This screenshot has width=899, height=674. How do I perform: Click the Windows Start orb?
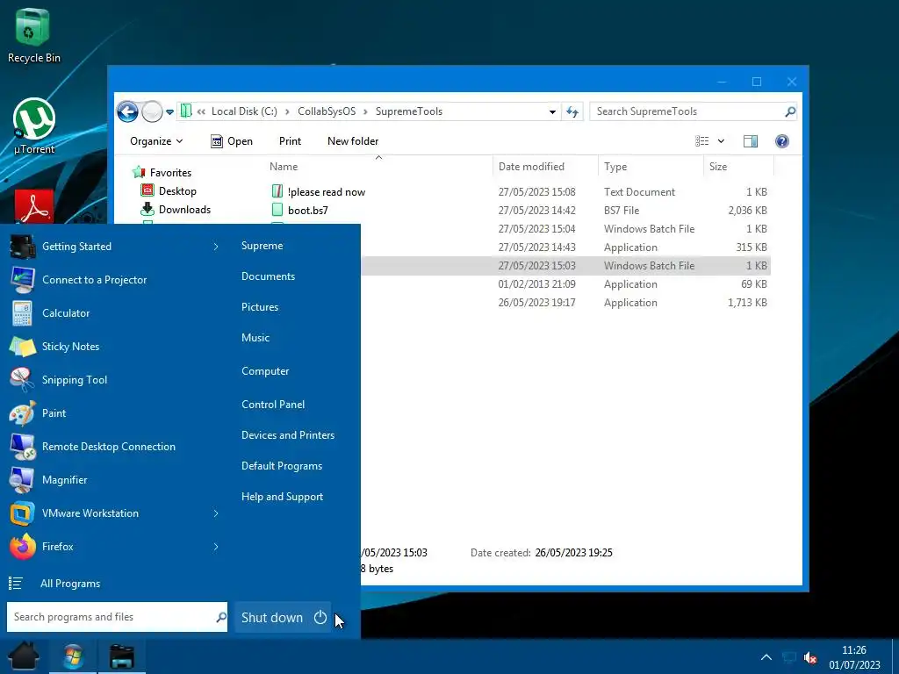73,656
